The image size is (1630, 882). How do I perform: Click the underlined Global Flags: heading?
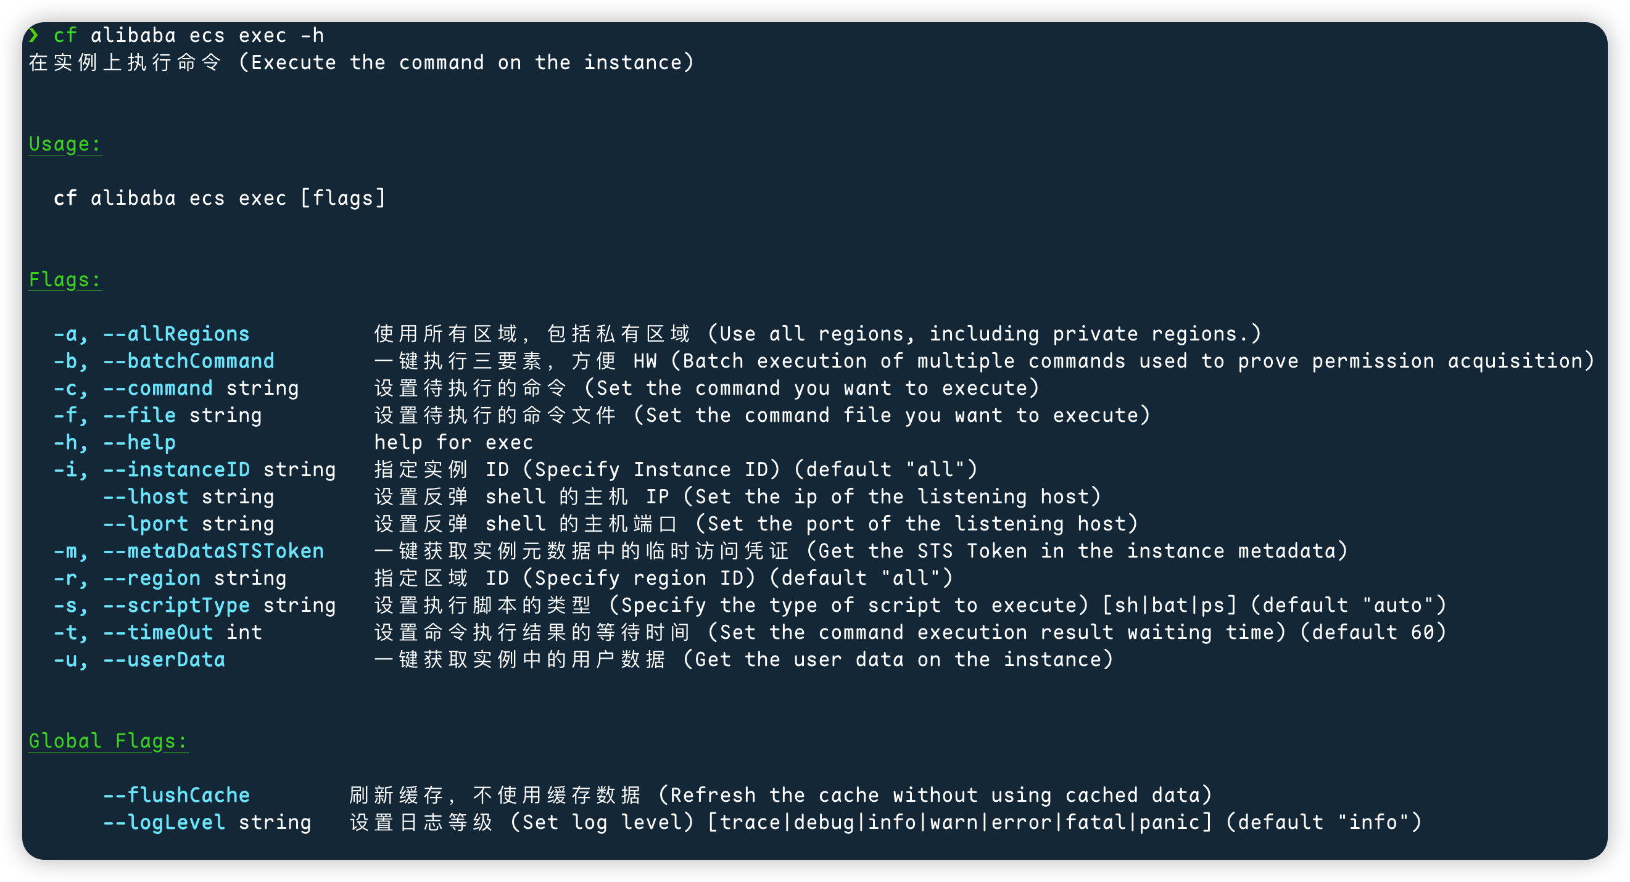(x=108, y=740)
